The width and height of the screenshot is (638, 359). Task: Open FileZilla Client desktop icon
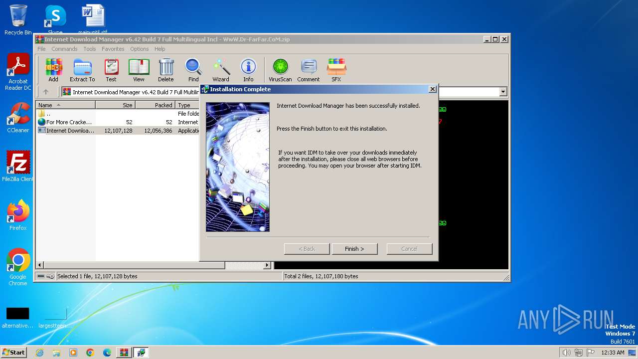coord(18,167)
